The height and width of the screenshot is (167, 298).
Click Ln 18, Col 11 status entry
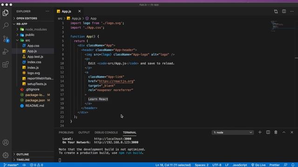(173, 165)
